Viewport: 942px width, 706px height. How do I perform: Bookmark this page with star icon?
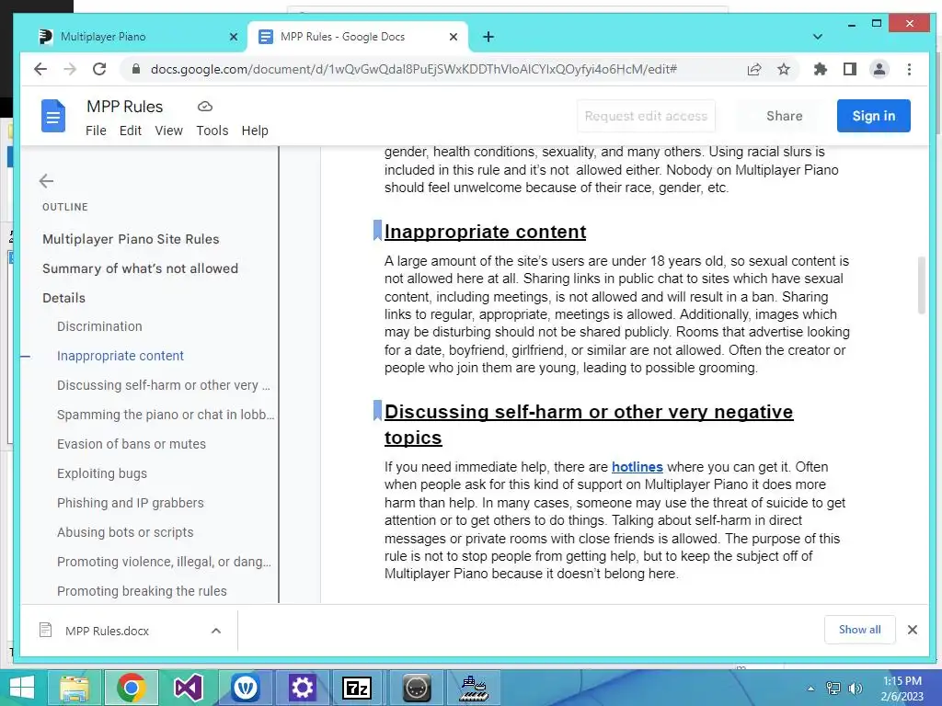point(784,69)
